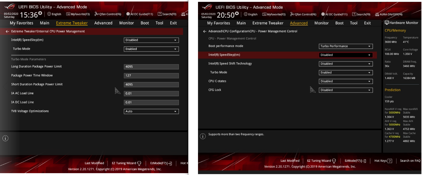422x175 pixels.
Task: Select Exit tab in 20:50 window
Action: tap(367, 23)
